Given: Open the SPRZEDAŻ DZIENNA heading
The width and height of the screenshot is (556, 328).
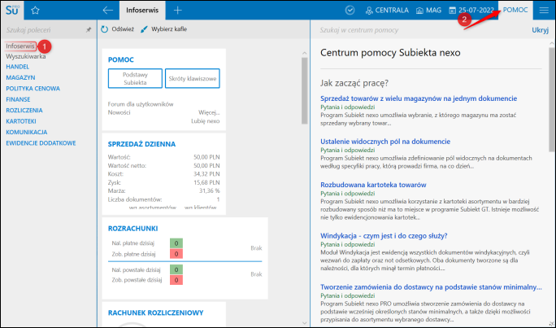Looking at the screenshot, I should coord(141,144).
